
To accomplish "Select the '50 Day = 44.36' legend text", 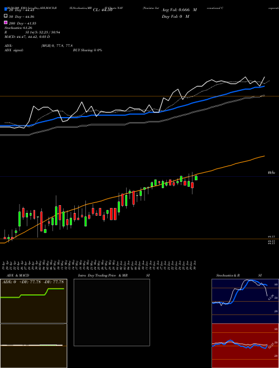I will tap(21, 17).
